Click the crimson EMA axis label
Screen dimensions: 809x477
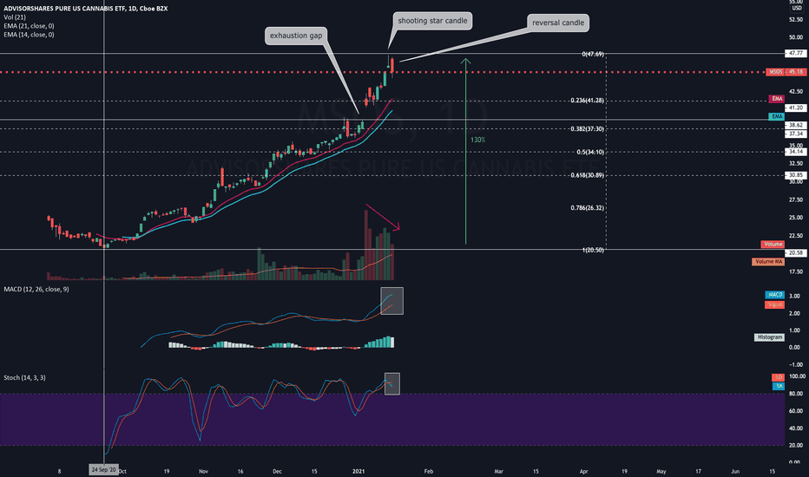(777, 99)
